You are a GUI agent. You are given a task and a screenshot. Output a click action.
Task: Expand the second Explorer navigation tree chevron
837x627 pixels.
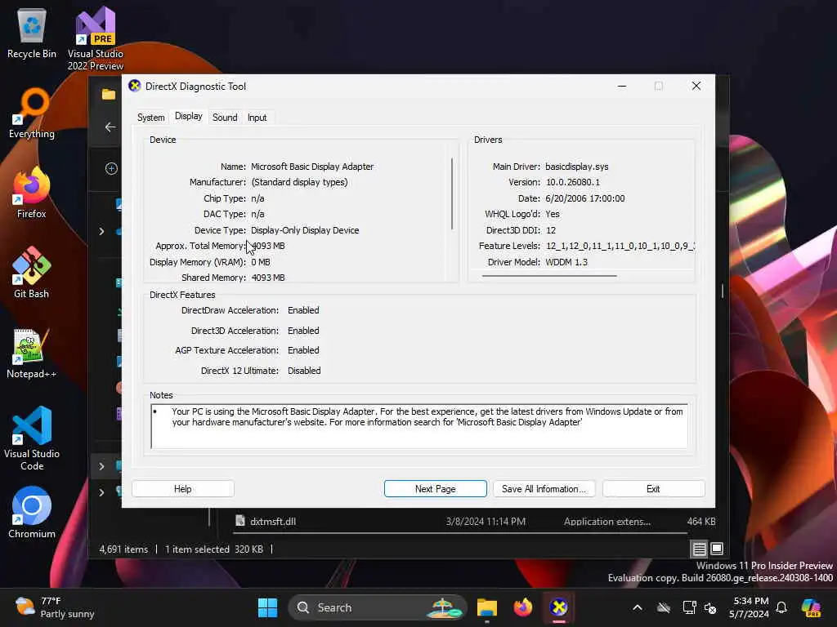coord(101,466)
